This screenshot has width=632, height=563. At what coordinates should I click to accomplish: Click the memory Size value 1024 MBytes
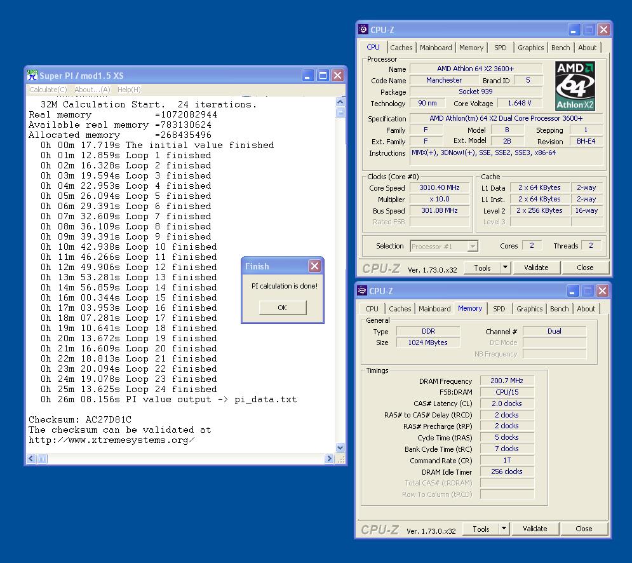[427, 343]
